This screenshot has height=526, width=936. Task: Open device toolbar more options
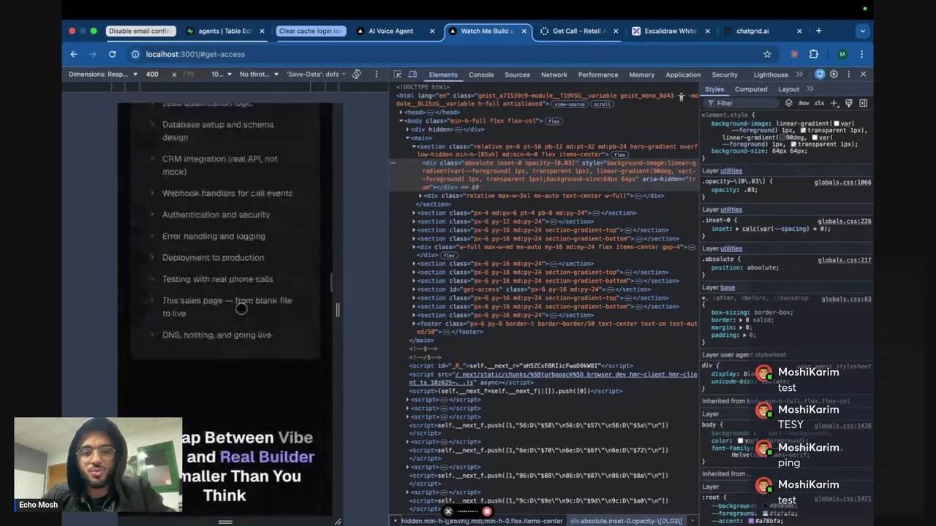[x=377, y=75]
